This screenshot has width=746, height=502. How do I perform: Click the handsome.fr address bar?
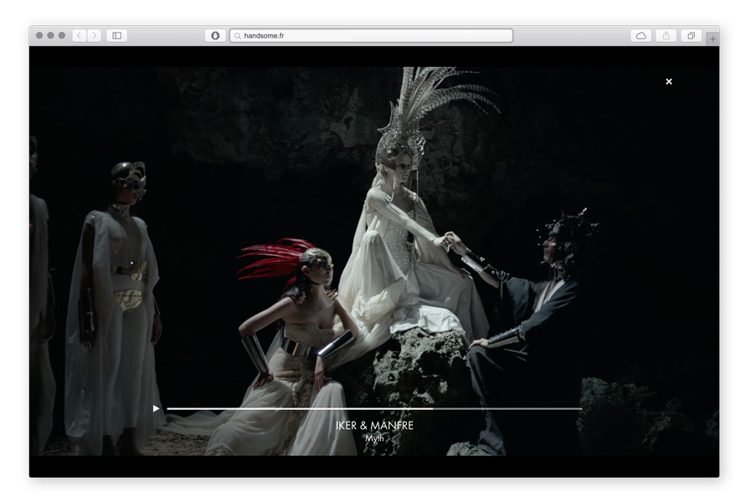tap(372, 36)
